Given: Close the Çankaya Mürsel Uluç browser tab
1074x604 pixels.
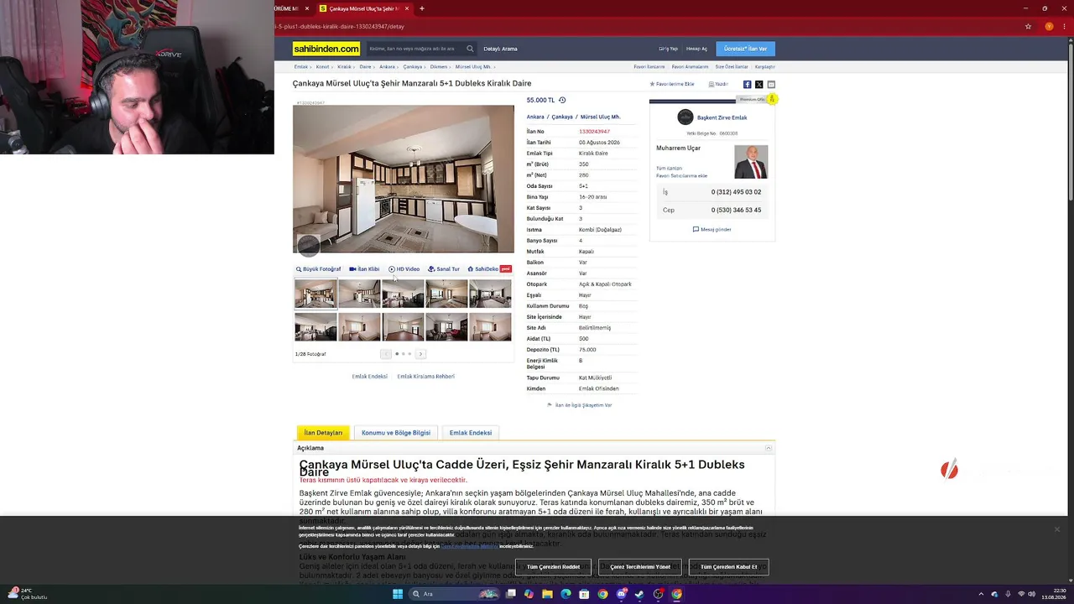Looking at the screenshot, I should tap(407, 8).
